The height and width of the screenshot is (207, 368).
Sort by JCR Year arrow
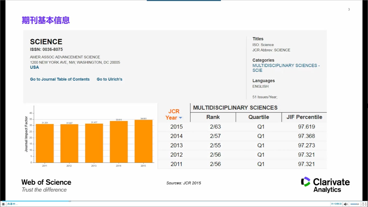(180, 118)
